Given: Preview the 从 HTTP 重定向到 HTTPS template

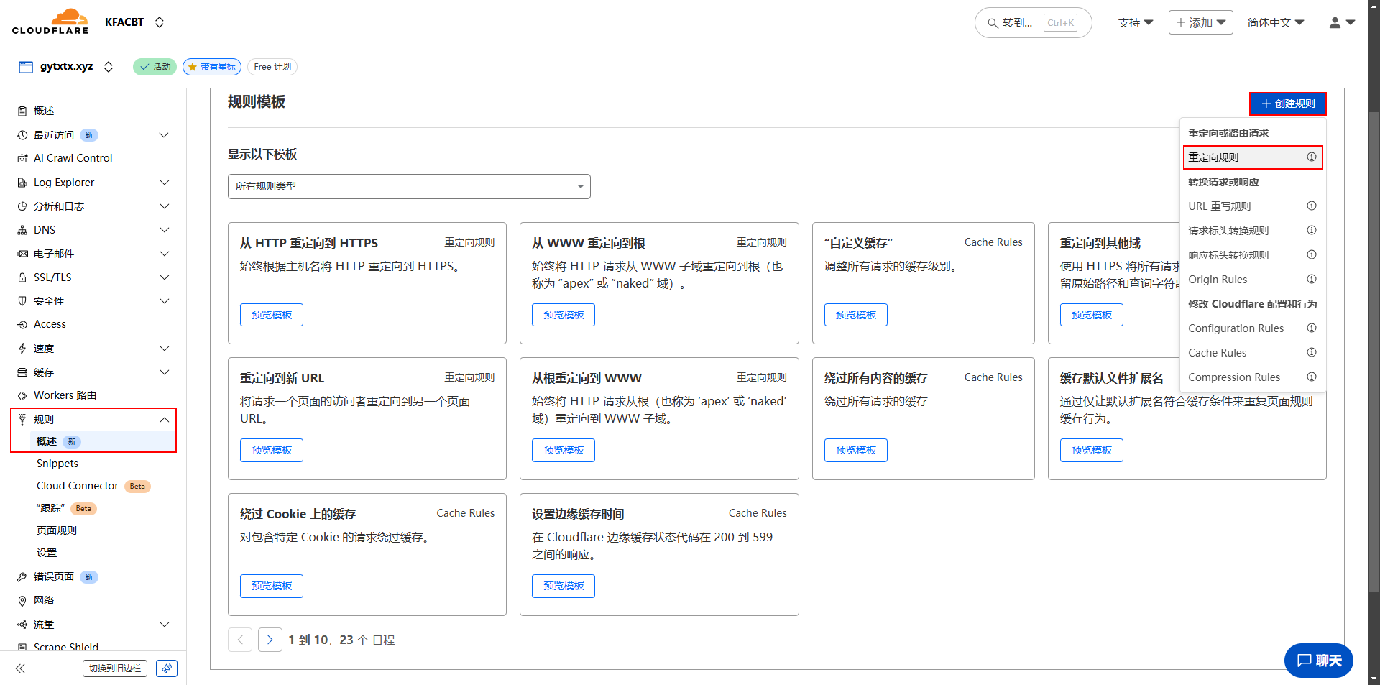Looking at the screenshot, I should pyautogui.click(x=272, y=315).
